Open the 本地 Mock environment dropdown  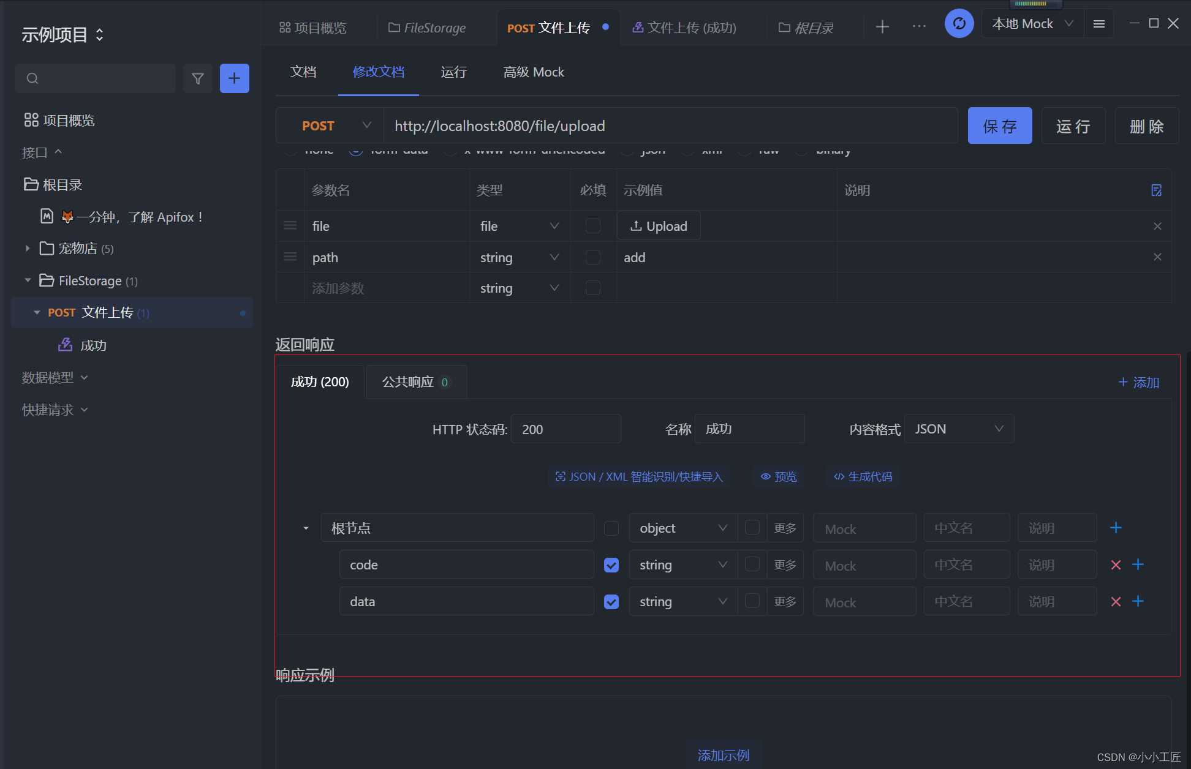(1032, 24)
